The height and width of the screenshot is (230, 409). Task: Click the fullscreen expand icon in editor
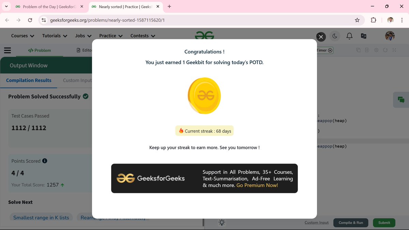coord(394,50)
